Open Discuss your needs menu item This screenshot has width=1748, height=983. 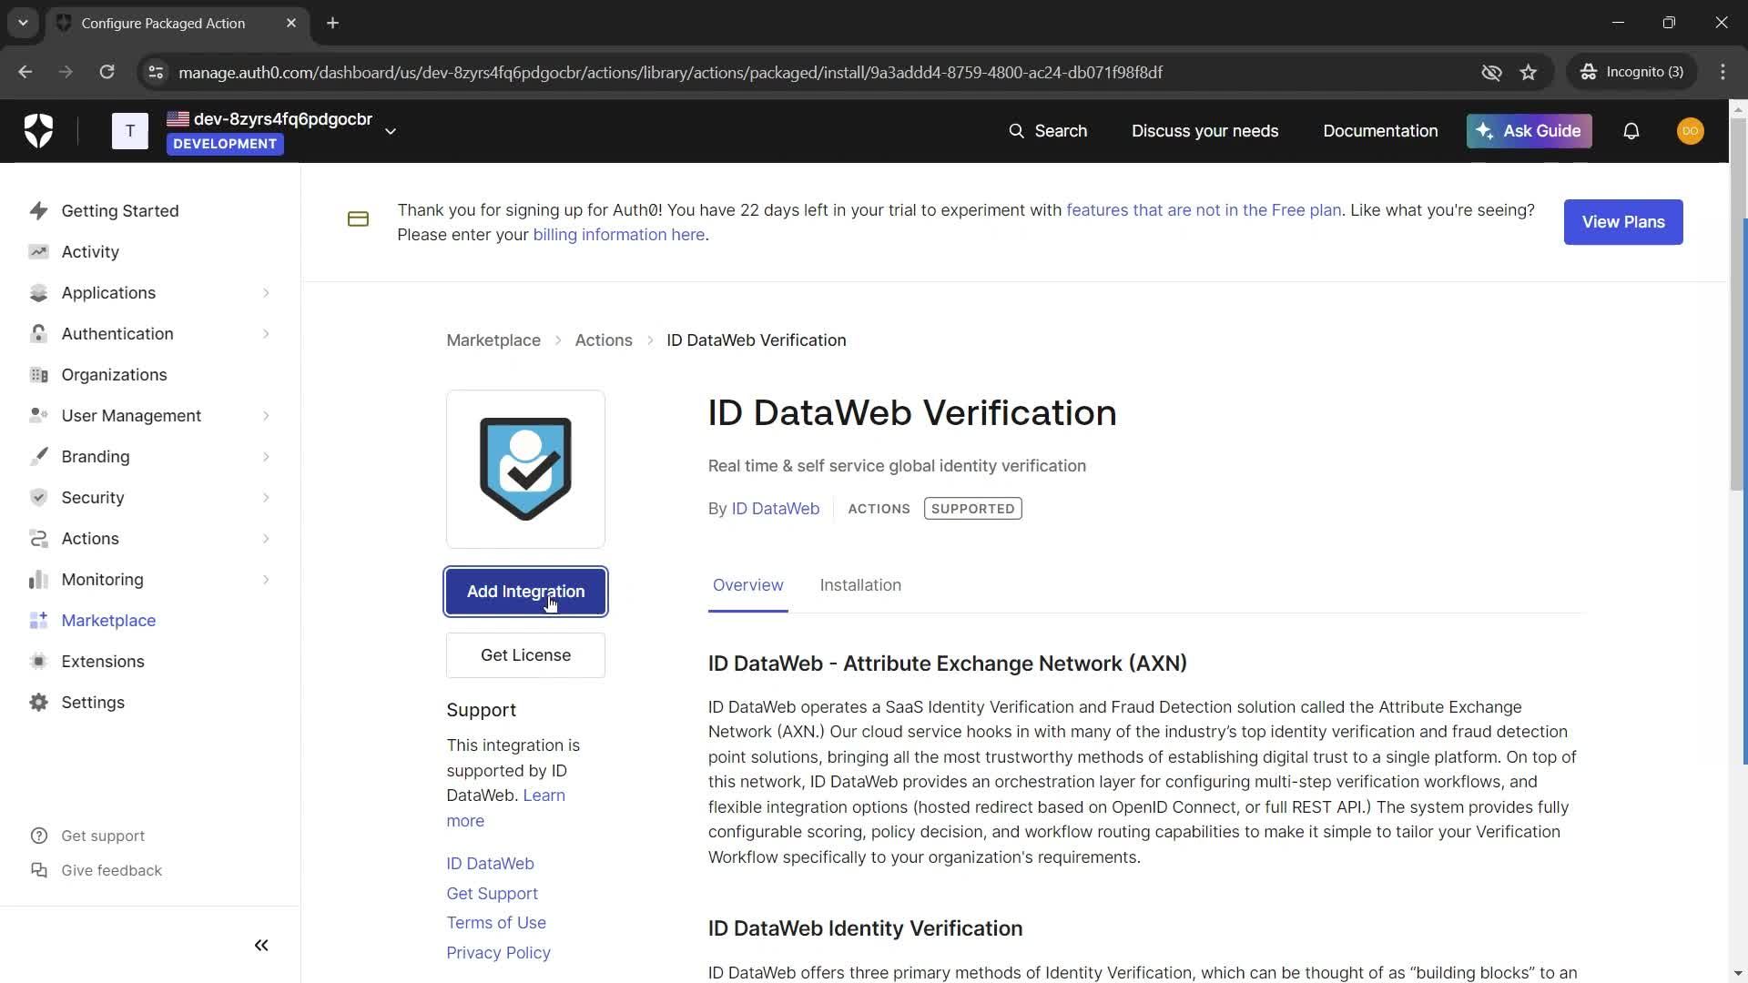click(x=1204, y=131)
